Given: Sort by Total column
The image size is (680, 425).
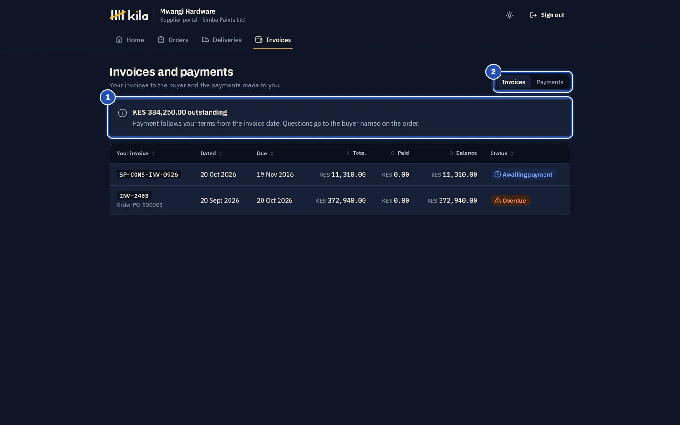Looking at the screenshot, I should [x=356, y=153].
